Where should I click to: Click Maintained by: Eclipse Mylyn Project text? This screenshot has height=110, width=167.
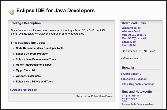94,96
